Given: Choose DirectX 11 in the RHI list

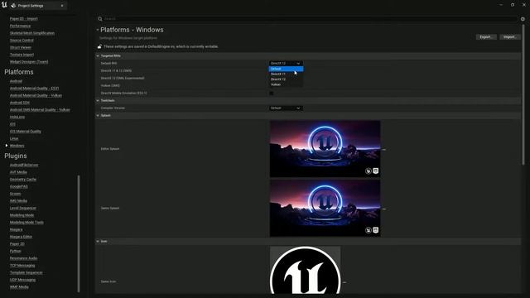Looking at the screenshot, I should pos(286,74).
